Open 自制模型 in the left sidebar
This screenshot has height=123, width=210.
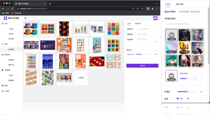(11, 49)
